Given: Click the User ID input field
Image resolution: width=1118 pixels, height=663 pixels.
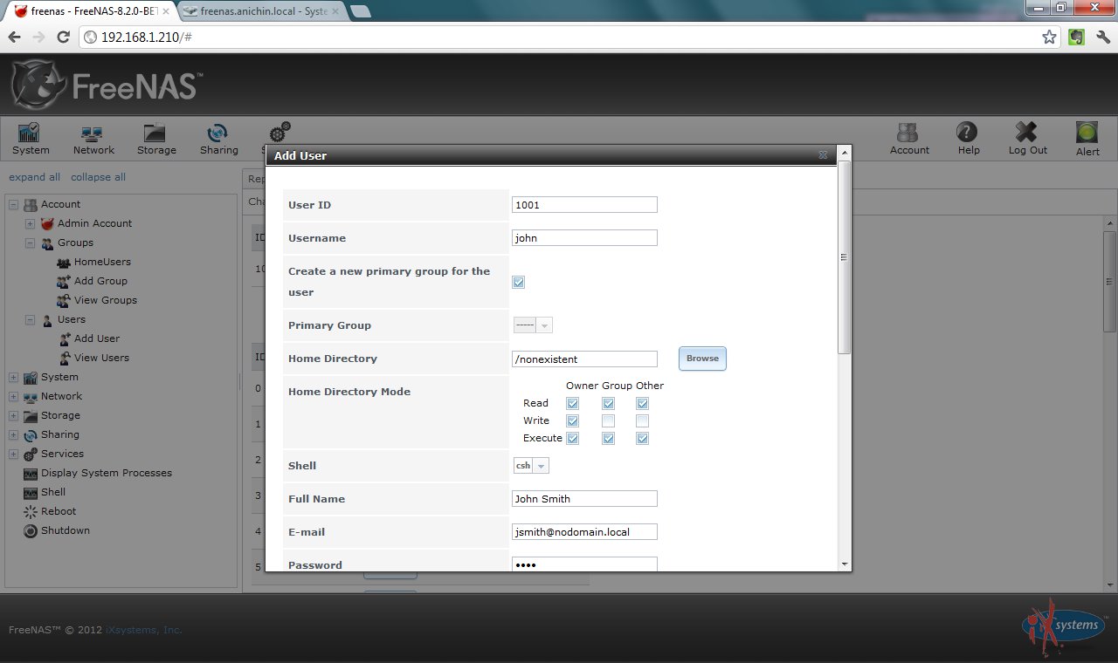Looking at the screenshot, I should coord(584,205).
